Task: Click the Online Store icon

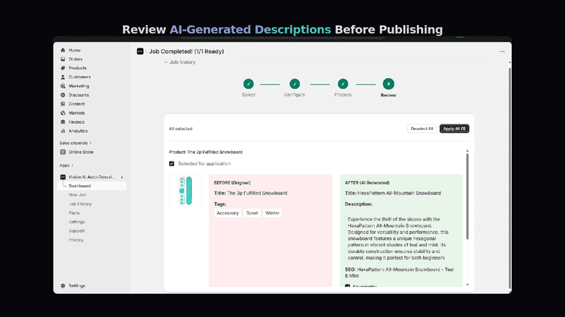Action: (x=63, y=152)
